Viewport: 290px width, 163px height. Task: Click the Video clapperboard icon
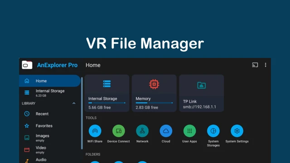click(27, 150)
